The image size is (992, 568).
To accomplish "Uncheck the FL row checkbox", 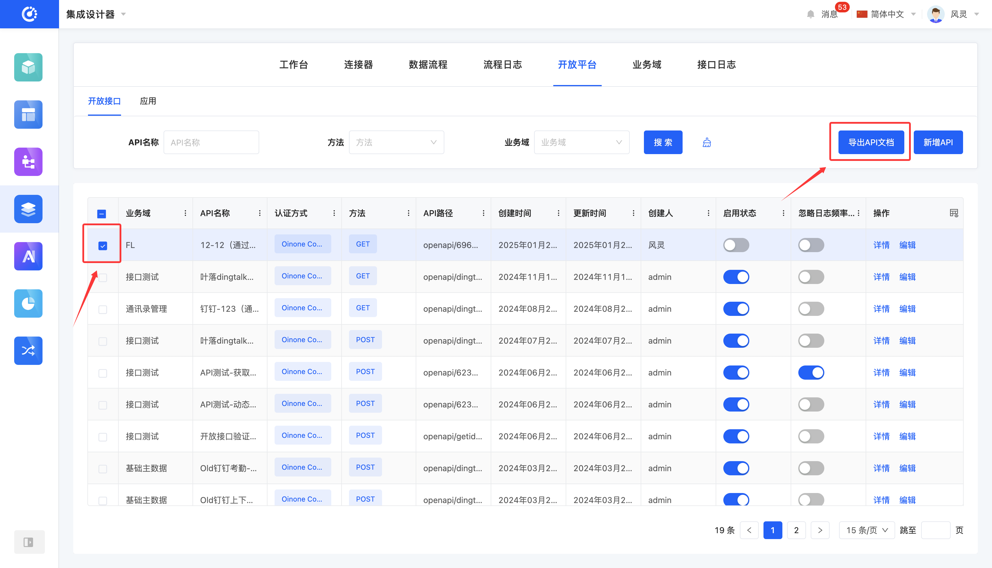I will click(102, 246).
